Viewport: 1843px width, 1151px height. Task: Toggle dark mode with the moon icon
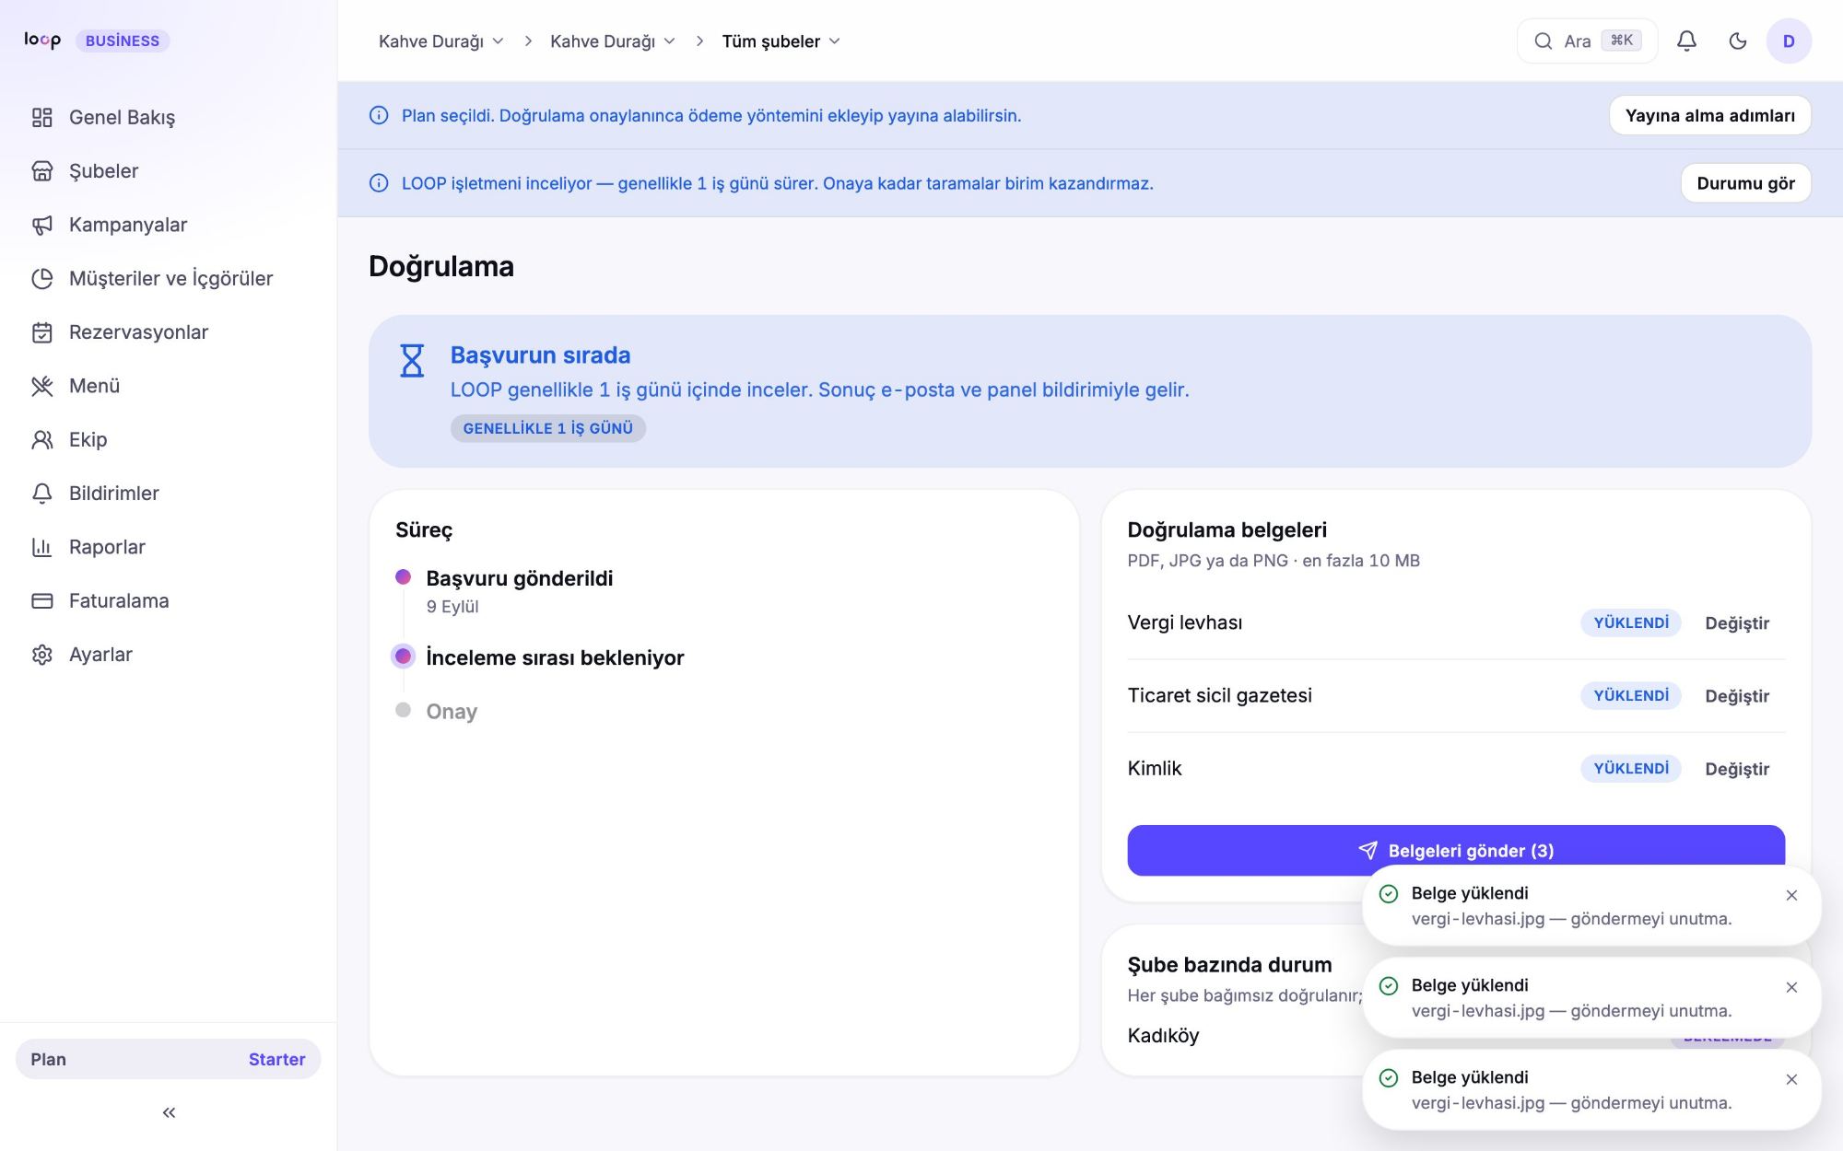(x=1738, y=41)
